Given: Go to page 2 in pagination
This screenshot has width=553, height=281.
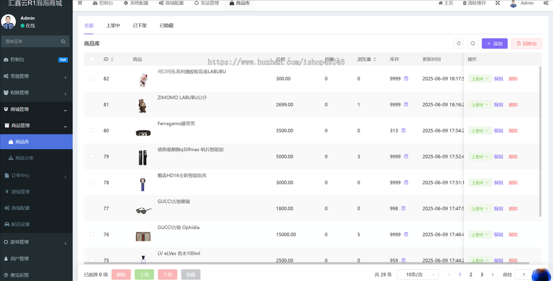Looking at the screenshot, I should (x=471, y=275).
